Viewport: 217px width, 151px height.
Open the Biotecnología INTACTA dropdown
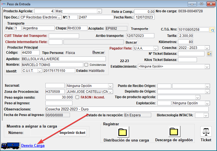(206, 115)
